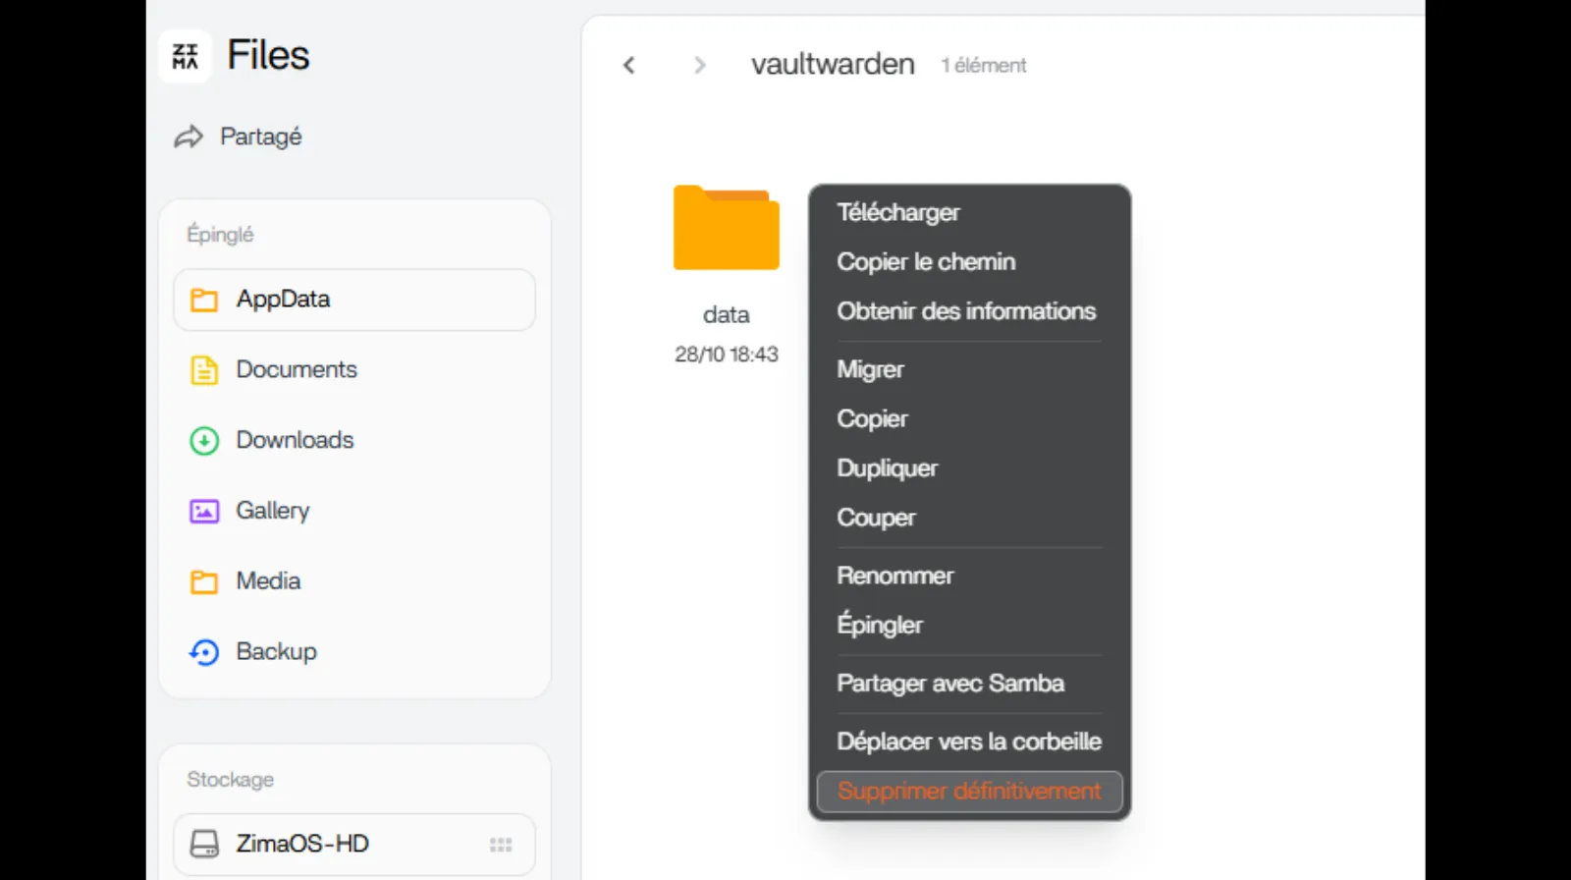The width and height of the screenshot is (1571, 880).
Task: Choose Renommer in the context menu
Action: point(894,577)
